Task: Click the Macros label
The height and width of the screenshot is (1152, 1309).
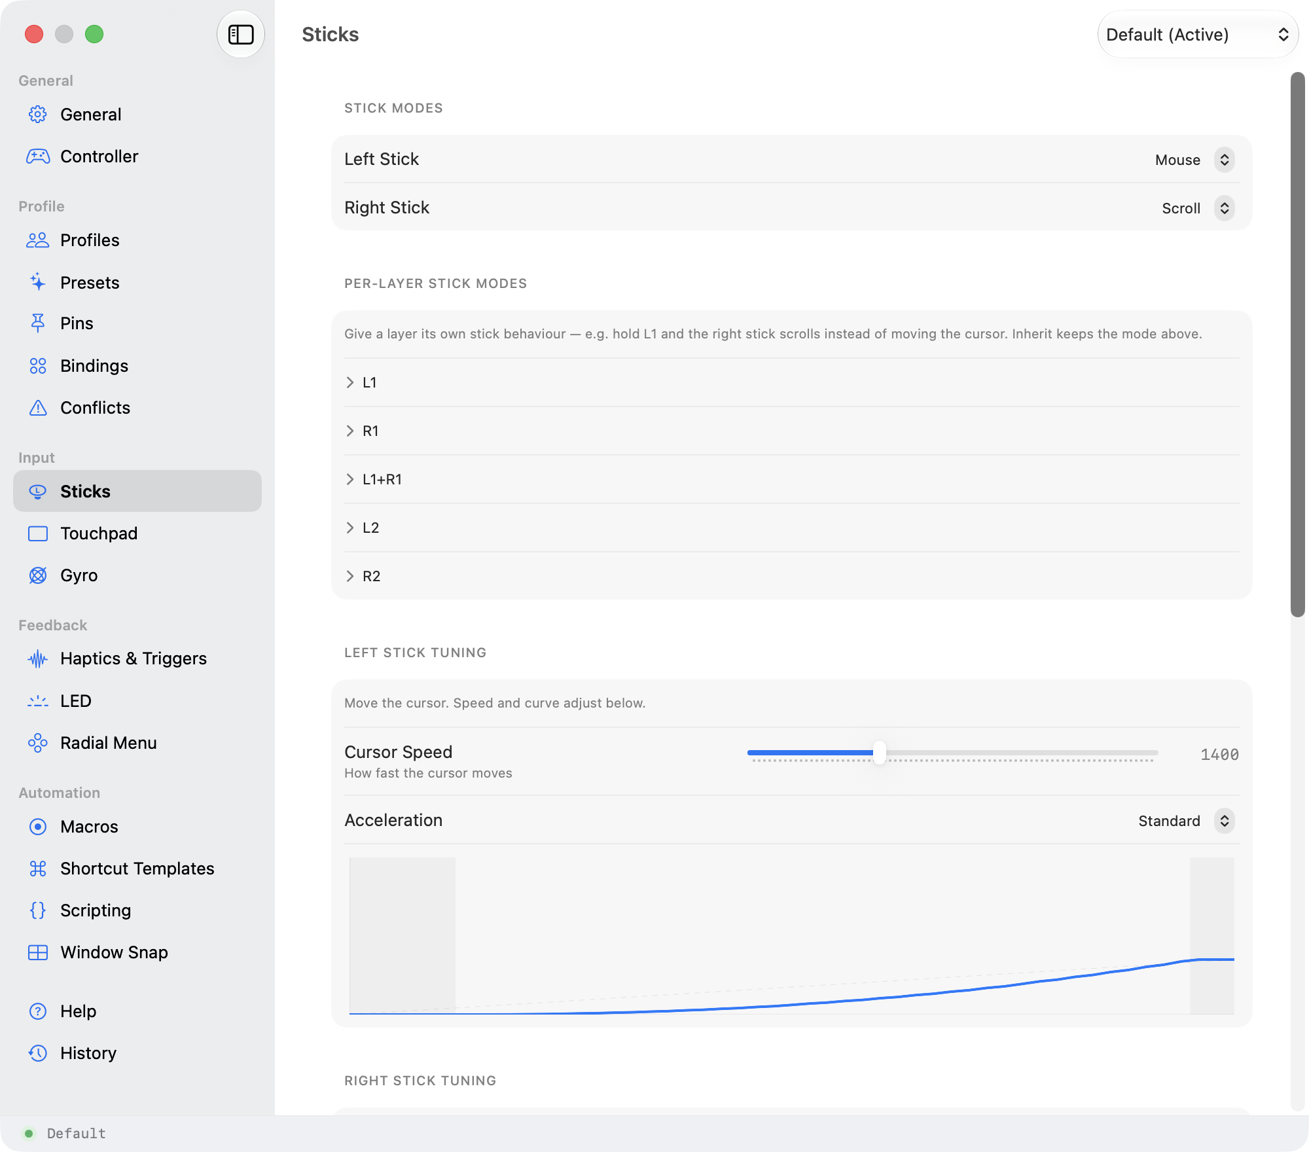Action: coord(89,827)
